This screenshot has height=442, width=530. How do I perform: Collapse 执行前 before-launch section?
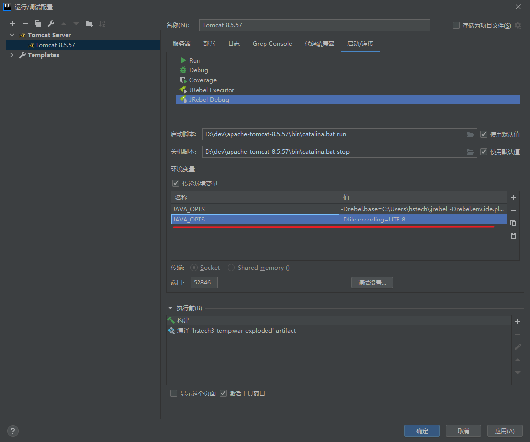170,308
